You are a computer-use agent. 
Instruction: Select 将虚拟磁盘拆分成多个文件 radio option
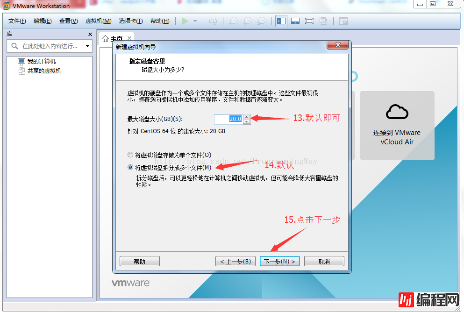pyautogui.click(x=130, y=167)
